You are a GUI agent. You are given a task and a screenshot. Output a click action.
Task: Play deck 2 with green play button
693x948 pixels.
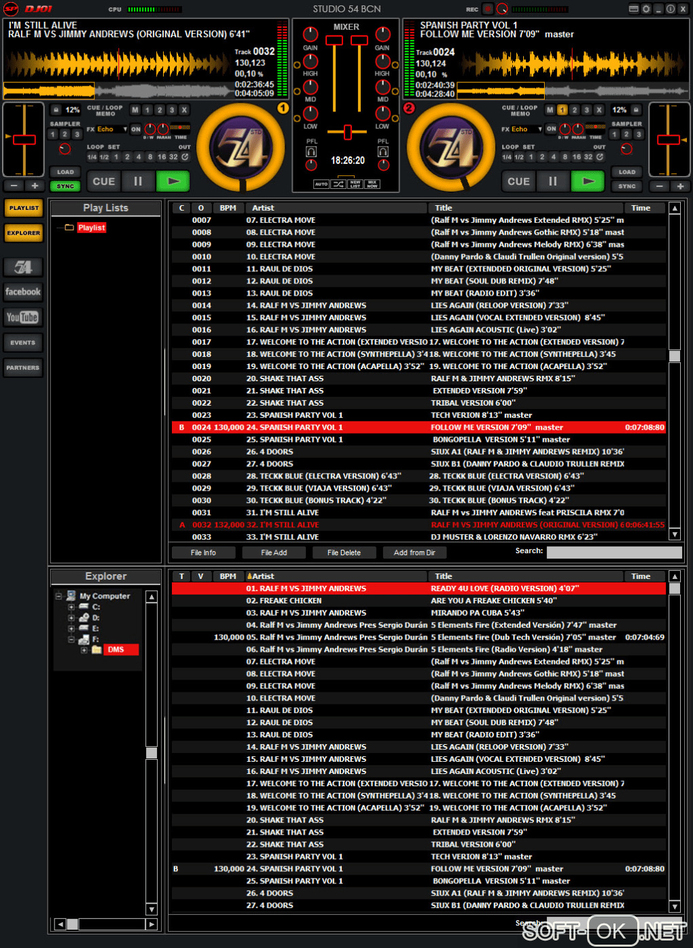(x=588, y=181)
